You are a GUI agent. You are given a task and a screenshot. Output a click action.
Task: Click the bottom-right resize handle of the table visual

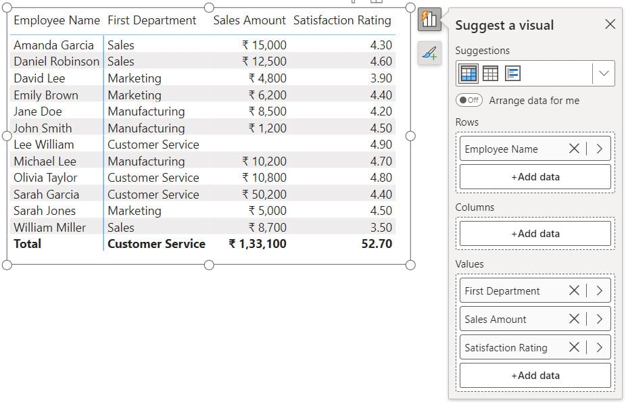coord(410,265)
